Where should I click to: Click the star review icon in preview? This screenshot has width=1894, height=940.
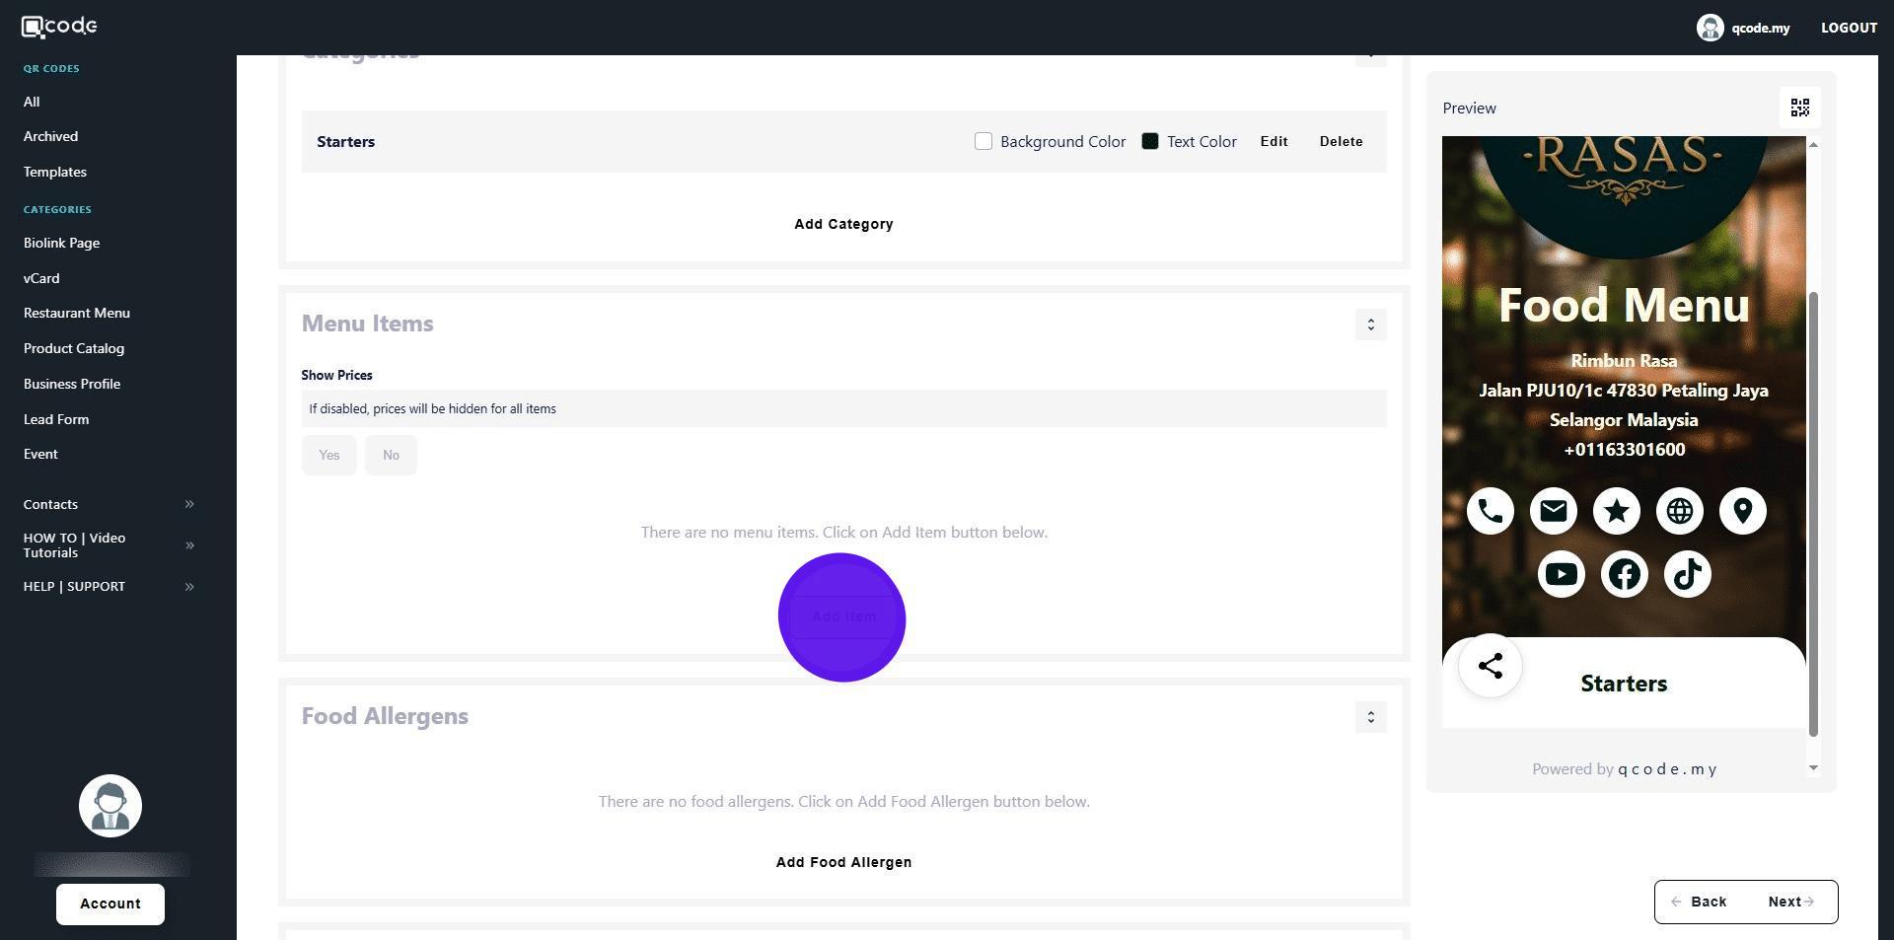pos(1616,511)
